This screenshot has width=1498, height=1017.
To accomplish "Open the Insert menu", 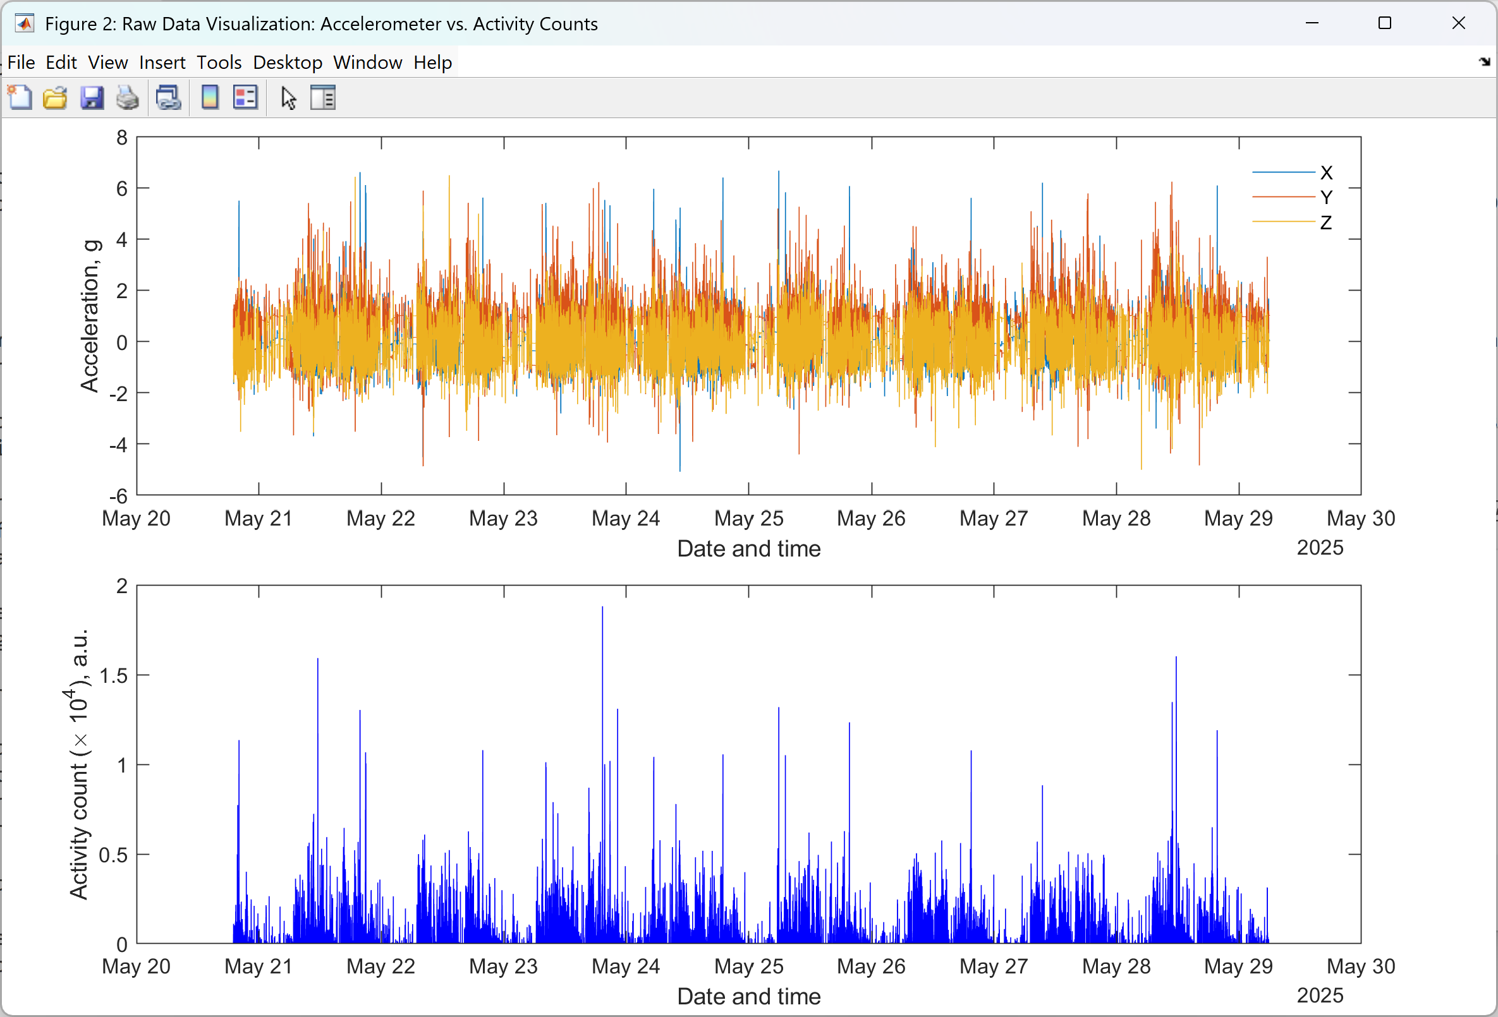I will [162, 63].
